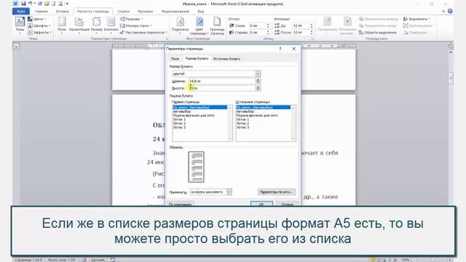Select Автовыбор in Первая страница list
The height and width of the screenshot is (262, 466).
pyautogui.click(x=181, y=111)
